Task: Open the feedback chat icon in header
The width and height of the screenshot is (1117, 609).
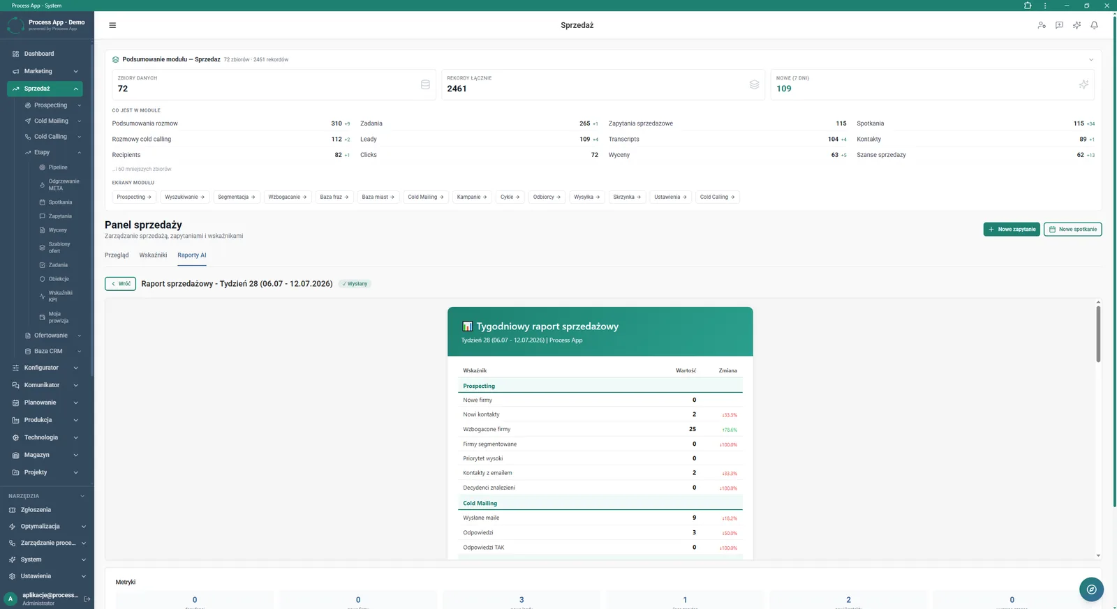Action: (1059, 25)
